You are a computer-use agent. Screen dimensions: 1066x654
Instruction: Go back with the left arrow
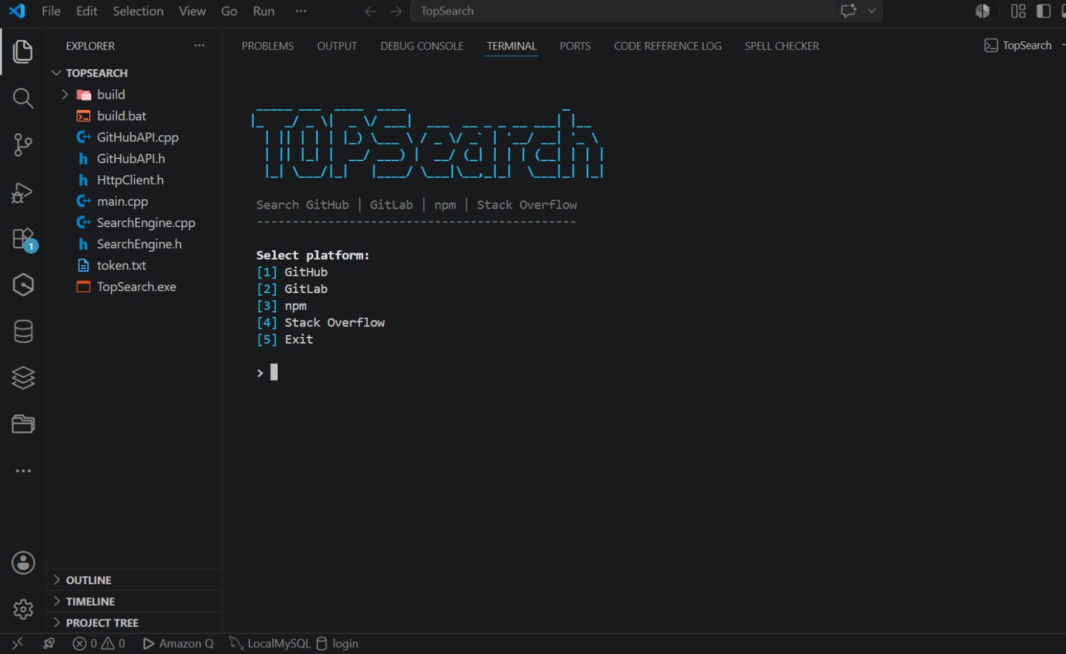(x=371, y=11)
